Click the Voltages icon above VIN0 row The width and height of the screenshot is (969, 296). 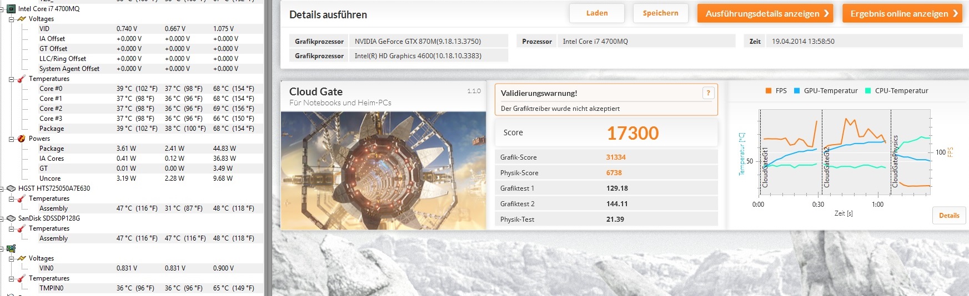pyautogui.click(x=22, y=258)
